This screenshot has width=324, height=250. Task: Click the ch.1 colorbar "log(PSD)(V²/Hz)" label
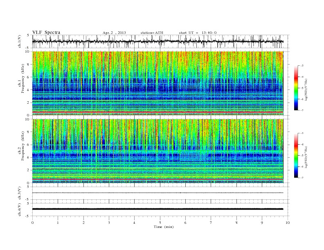click(x=306, y=89)
